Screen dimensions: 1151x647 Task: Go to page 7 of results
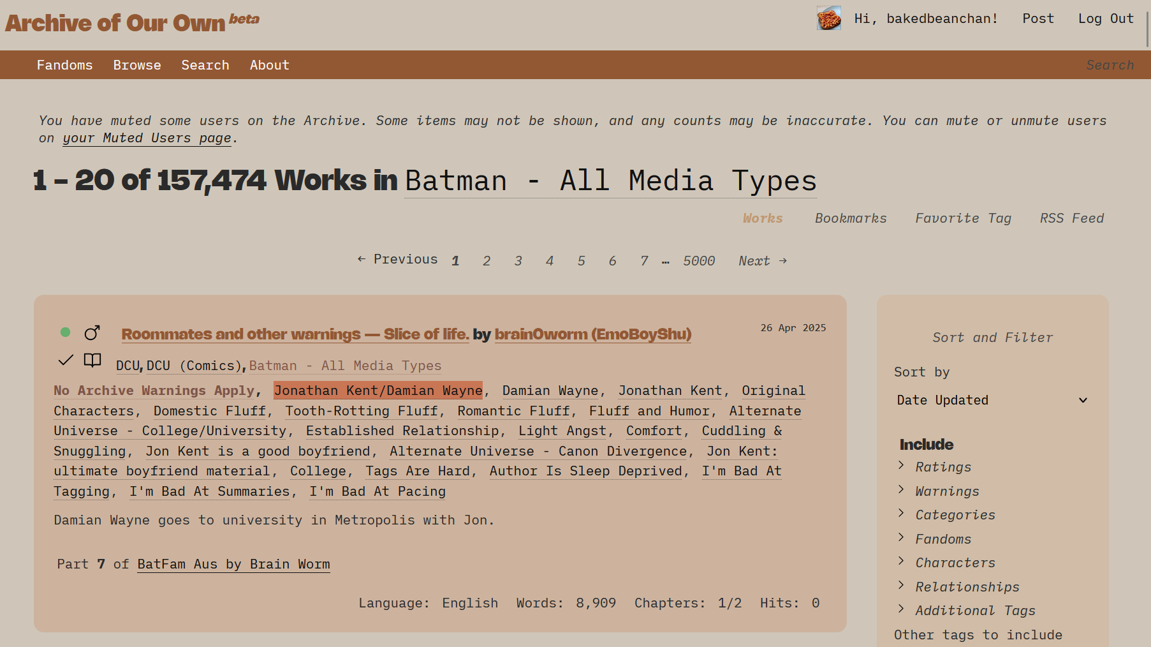644,261
